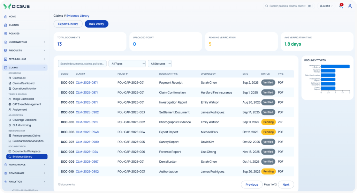Open the notifications bell icon

[341, 6]
